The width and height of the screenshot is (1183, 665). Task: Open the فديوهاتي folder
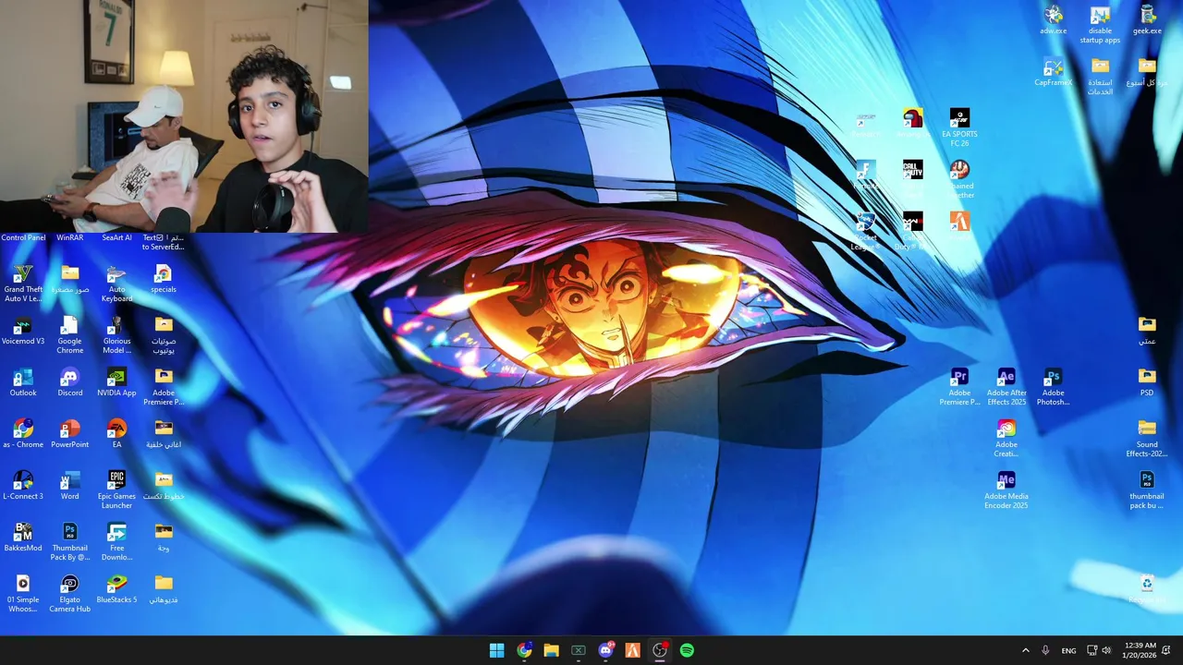click(x=164, y=589)
